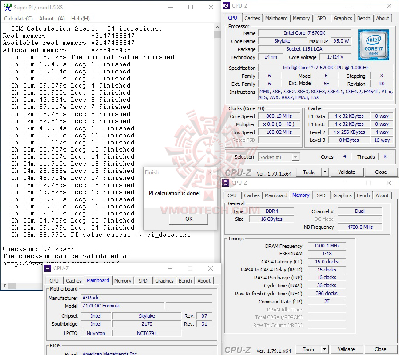Switch to Graphics tab in Mainboard CPU-Z window
399x355 pixels.
pyautogui.click(x=164, y=281)
